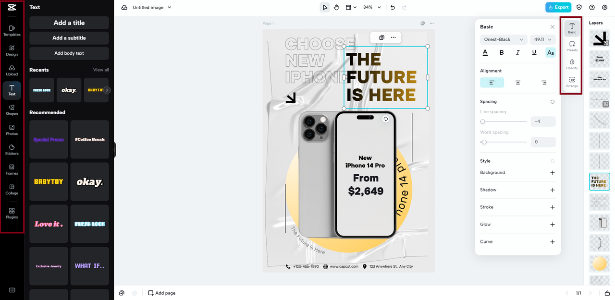Open the canvas layout dropdown in toolbar
This screenshot has width=615, height=300.
pyautogui.click(x=351, y=7)
